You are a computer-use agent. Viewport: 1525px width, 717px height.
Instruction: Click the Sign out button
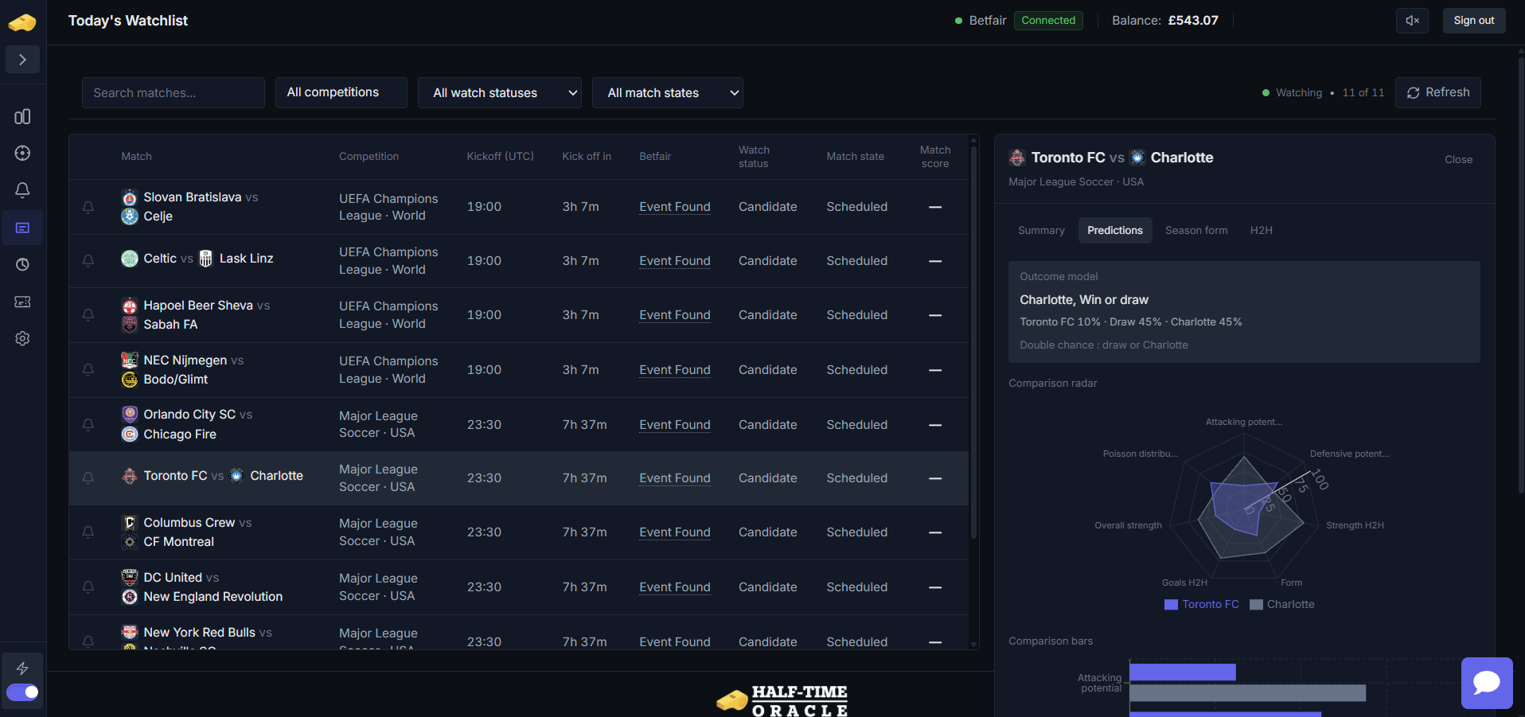click(x=1474, y=21)
